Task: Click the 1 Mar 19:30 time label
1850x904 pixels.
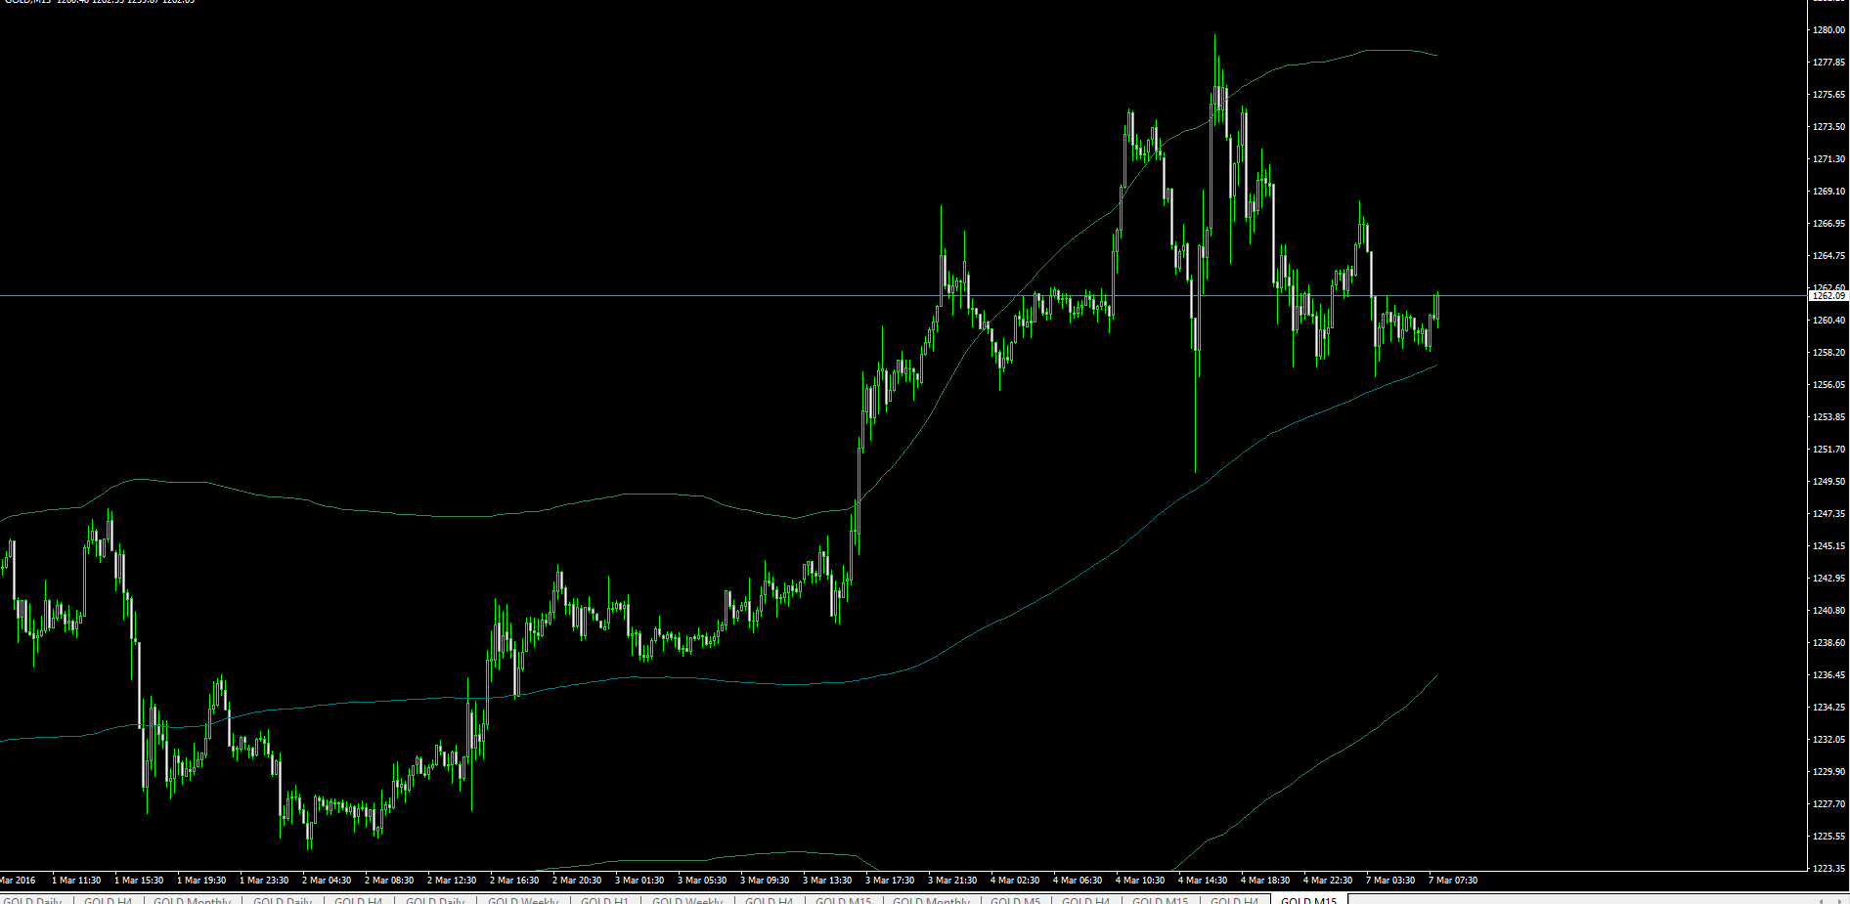Action: [201, 881]
